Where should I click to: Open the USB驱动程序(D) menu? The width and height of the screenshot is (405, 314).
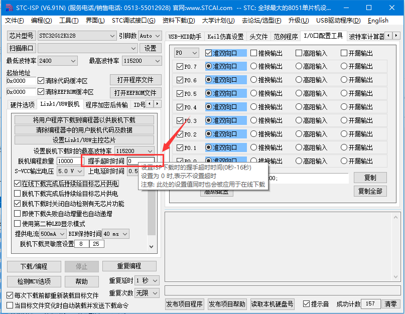(x=338, y=21)
